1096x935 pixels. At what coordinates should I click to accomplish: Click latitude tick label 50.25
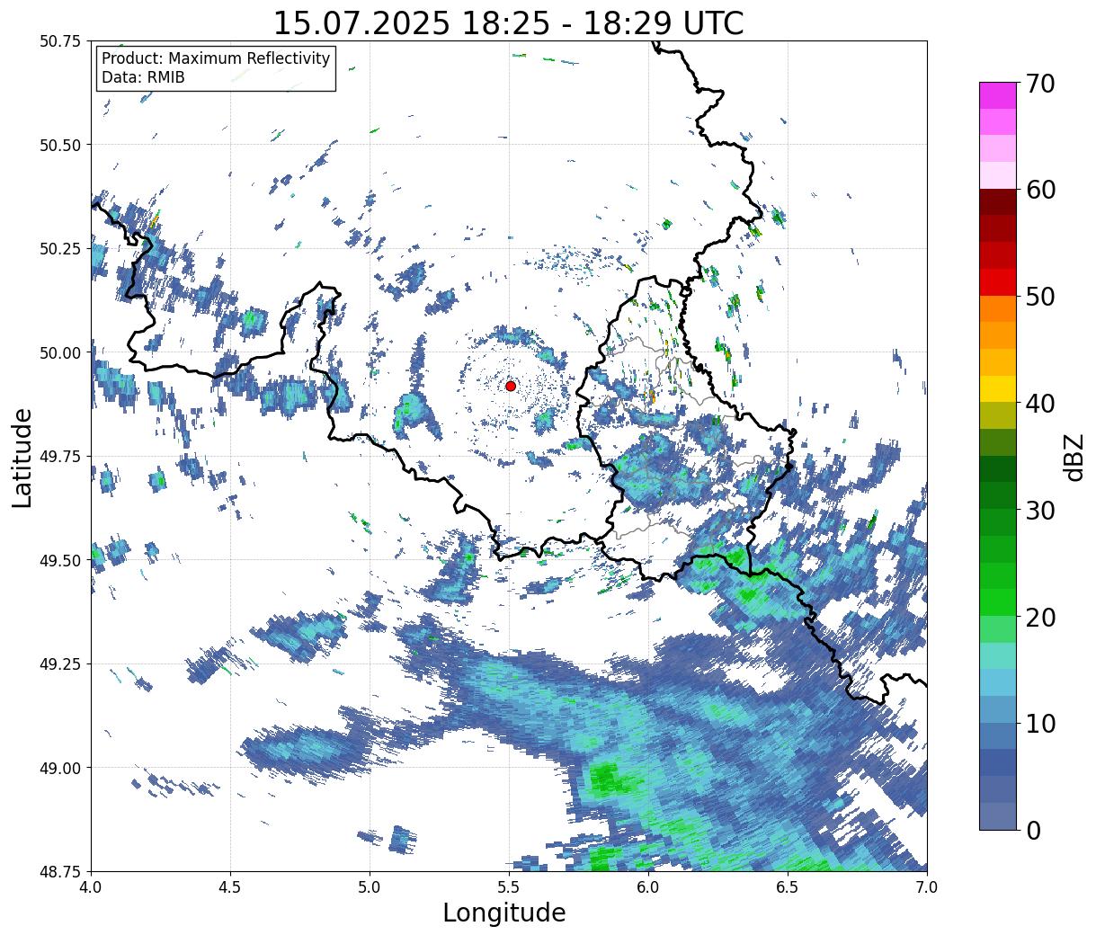point(59,249)
